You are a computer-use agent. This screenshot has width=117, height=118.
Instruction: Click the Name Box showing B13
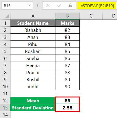pos(17,6)
